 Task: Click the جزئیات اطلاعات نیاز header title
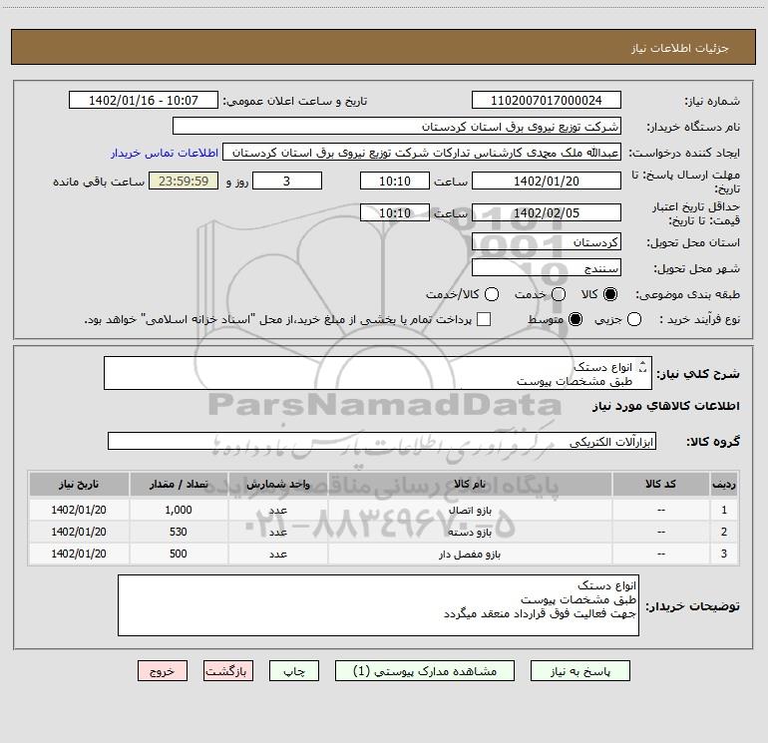coord(680,48)
